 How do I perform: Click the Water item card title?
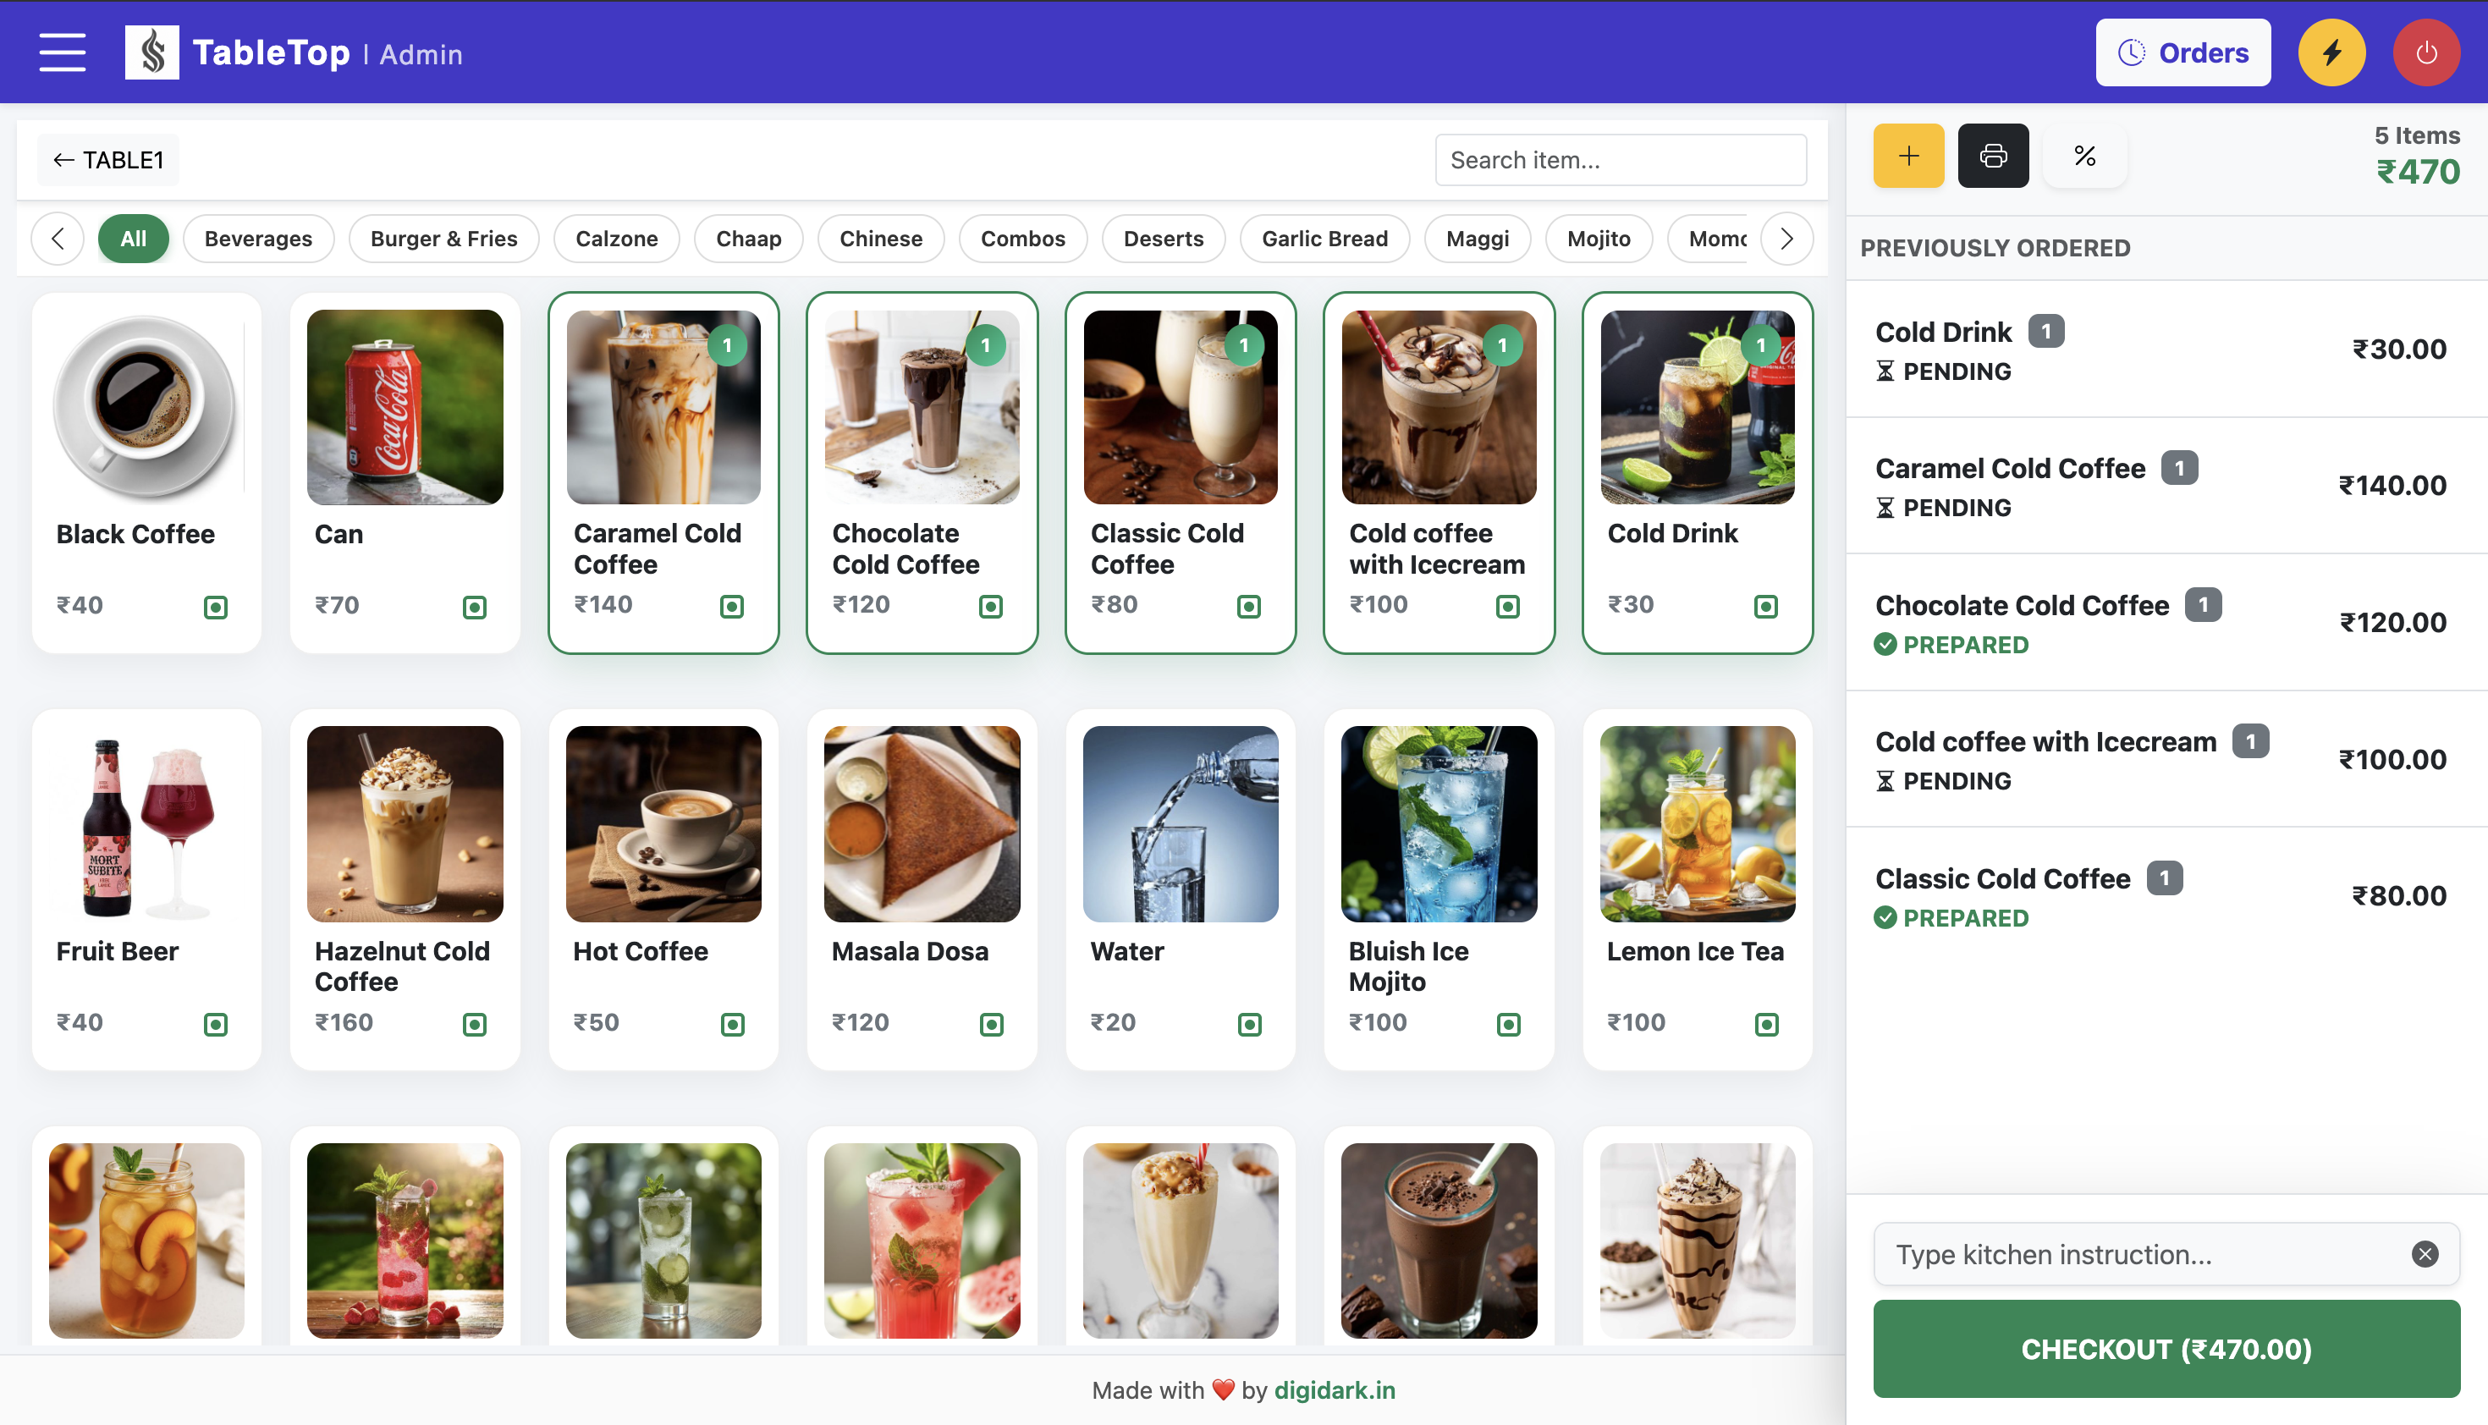pyautogui.click(x=1126, y=951)
